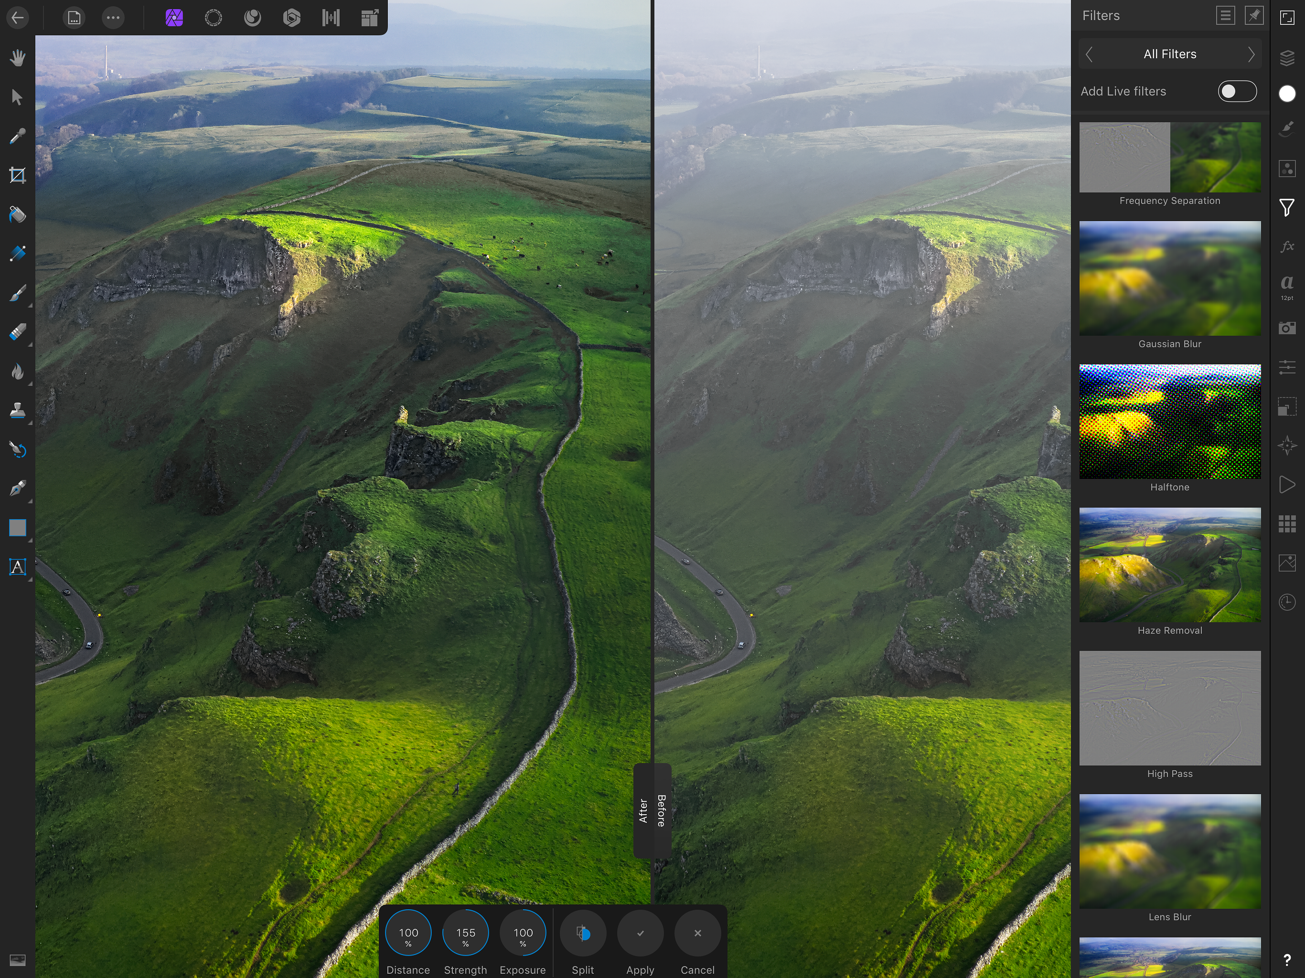Adjust the Strength dial at 155%
The width and height of the screenshot is (1305, 978).
point(465,933)
